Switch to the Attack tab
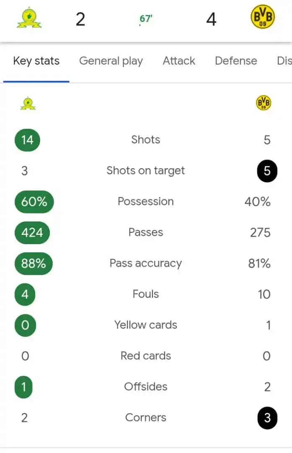Image resolution: width=292 pixels, height=453 pixels. click(x=179, y=61)
